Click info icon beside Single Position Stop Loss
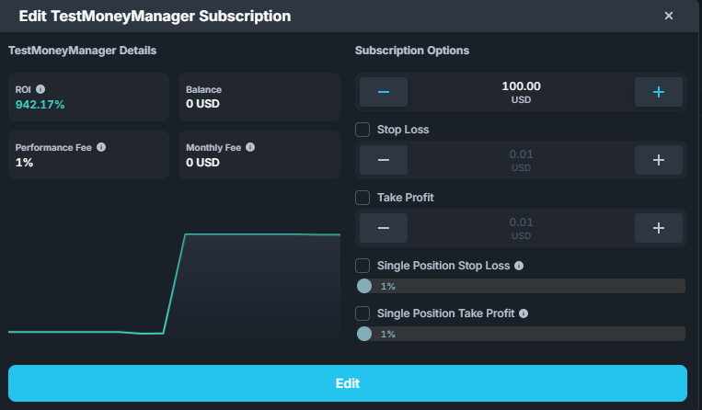 [x=519, y=266]
